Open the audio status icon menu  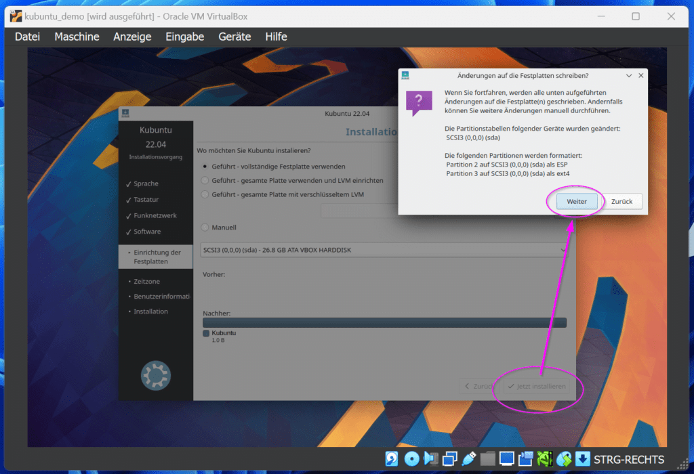click(x=430, y=459)
